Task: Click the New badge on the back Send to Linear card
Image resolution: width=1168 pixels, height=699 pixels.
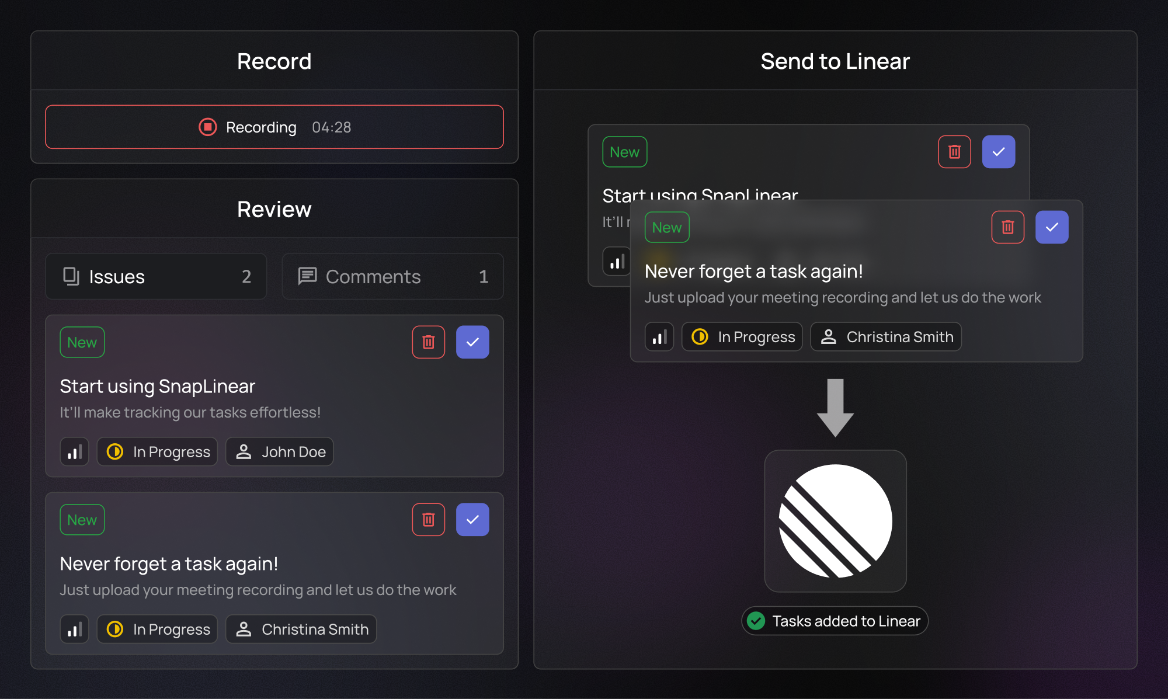Action: pos(625,152)
